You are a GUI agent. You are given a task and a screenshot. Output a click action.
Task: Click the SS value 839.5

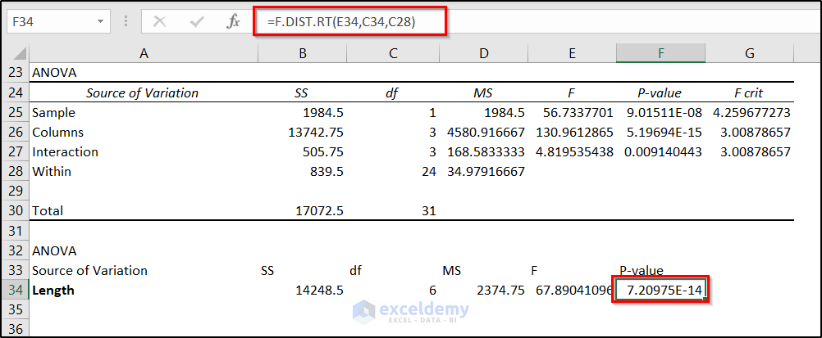tap(327, 172)
